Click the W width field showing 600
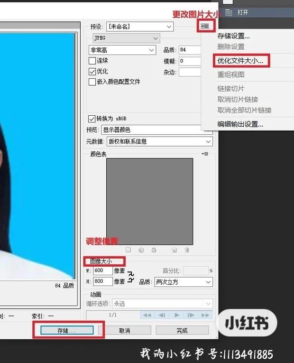 (x=103, y=270)
